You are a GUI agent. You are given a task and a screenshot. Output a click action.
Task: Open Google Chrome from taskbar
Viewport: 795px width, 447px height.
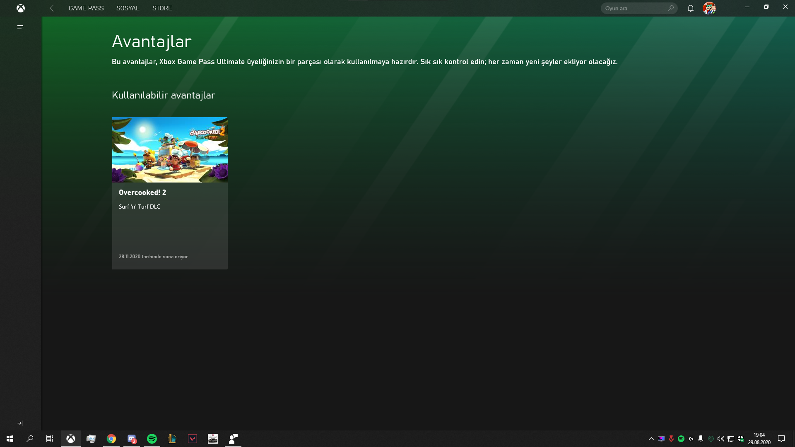[x=111, y=439]
